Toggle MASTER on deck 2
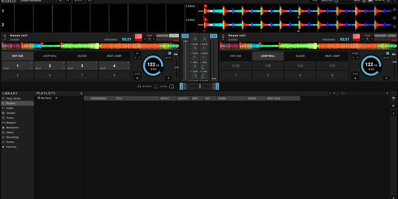398x199 pixels. [380, 36]
